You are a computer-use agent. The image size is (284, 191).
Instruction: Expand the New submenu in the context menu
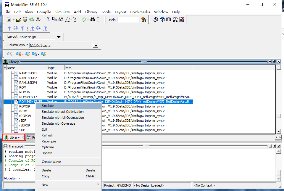(x=68, y=184)
